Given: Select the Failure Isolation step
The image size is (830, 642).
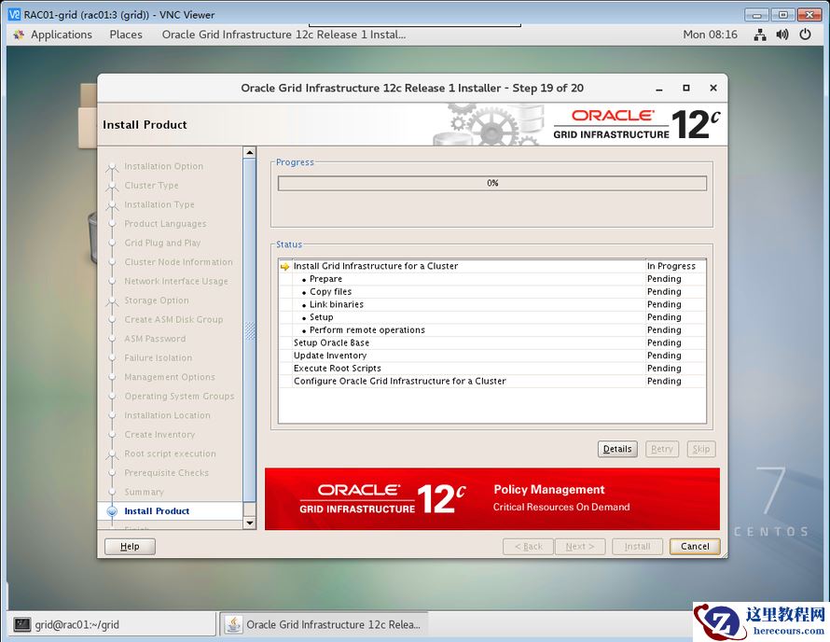Looking at the screenshot, I should pyautogui.click(x=158, y=358).
